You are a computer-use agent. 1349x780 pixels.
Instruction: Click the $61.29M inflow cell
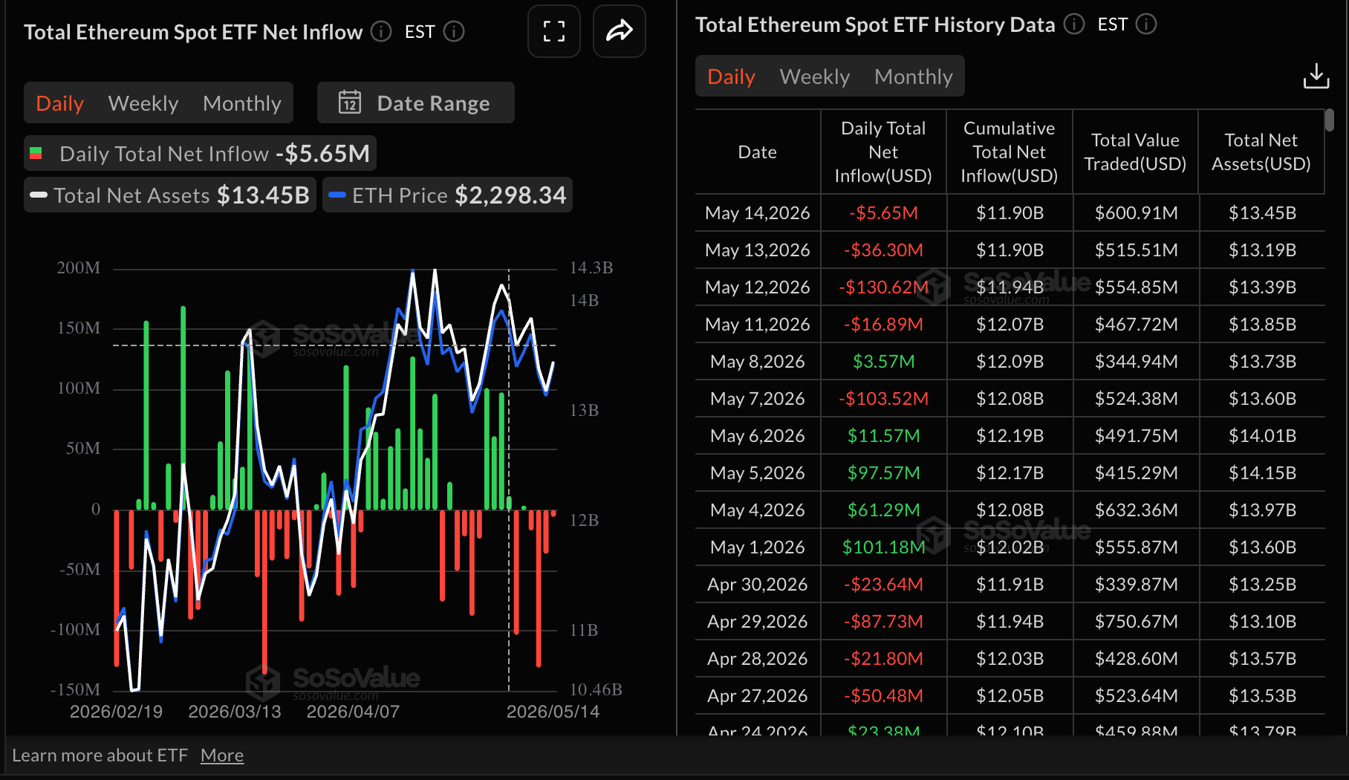point(883,510)
